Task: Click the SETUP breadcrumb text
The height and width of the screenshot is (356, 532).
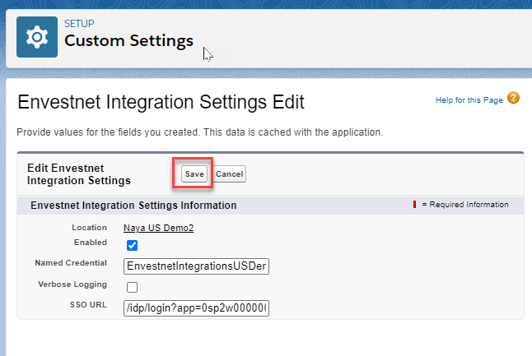Action: [x=79, y=24]
